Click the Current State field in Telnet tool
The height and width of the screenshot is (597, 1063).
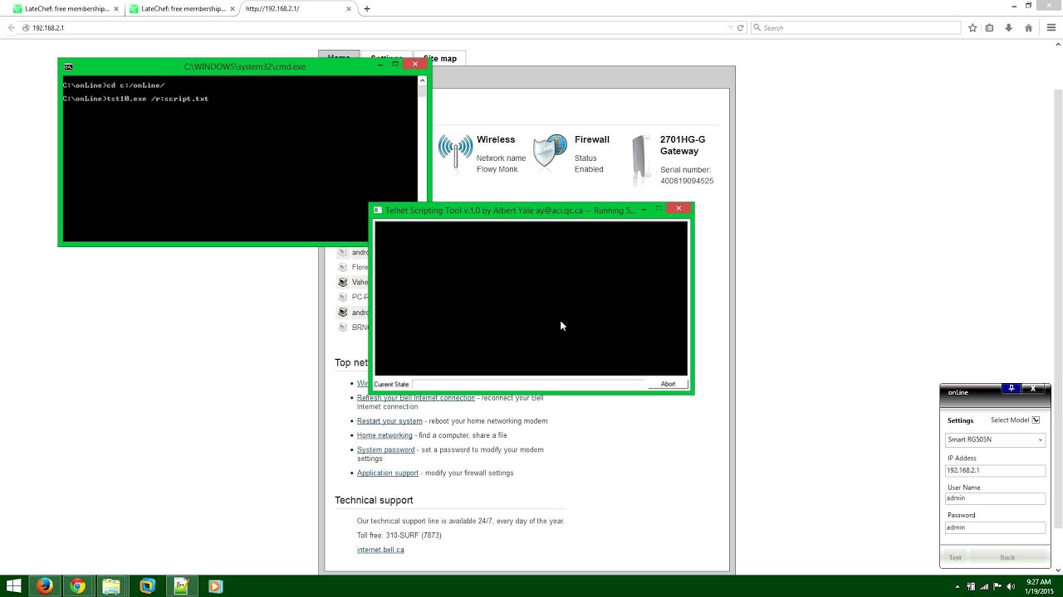tap(530, 384)
